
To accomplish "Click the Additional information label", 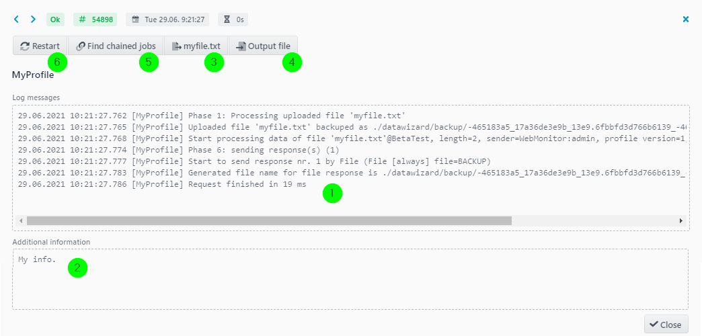I will [52, 242].
